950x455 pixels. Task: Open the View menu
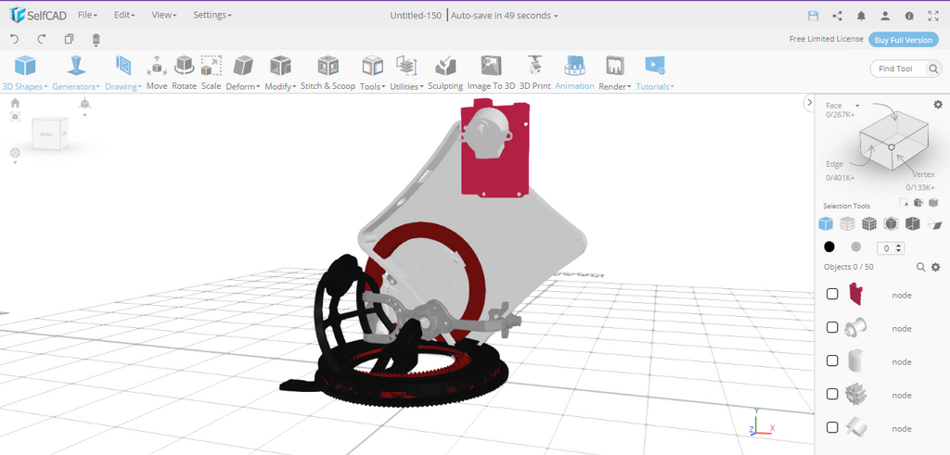click(164, 15)
